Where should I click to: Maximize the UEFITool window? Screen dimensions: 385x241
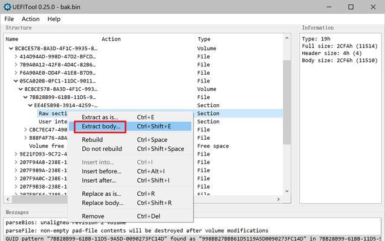tap(351, 7)
